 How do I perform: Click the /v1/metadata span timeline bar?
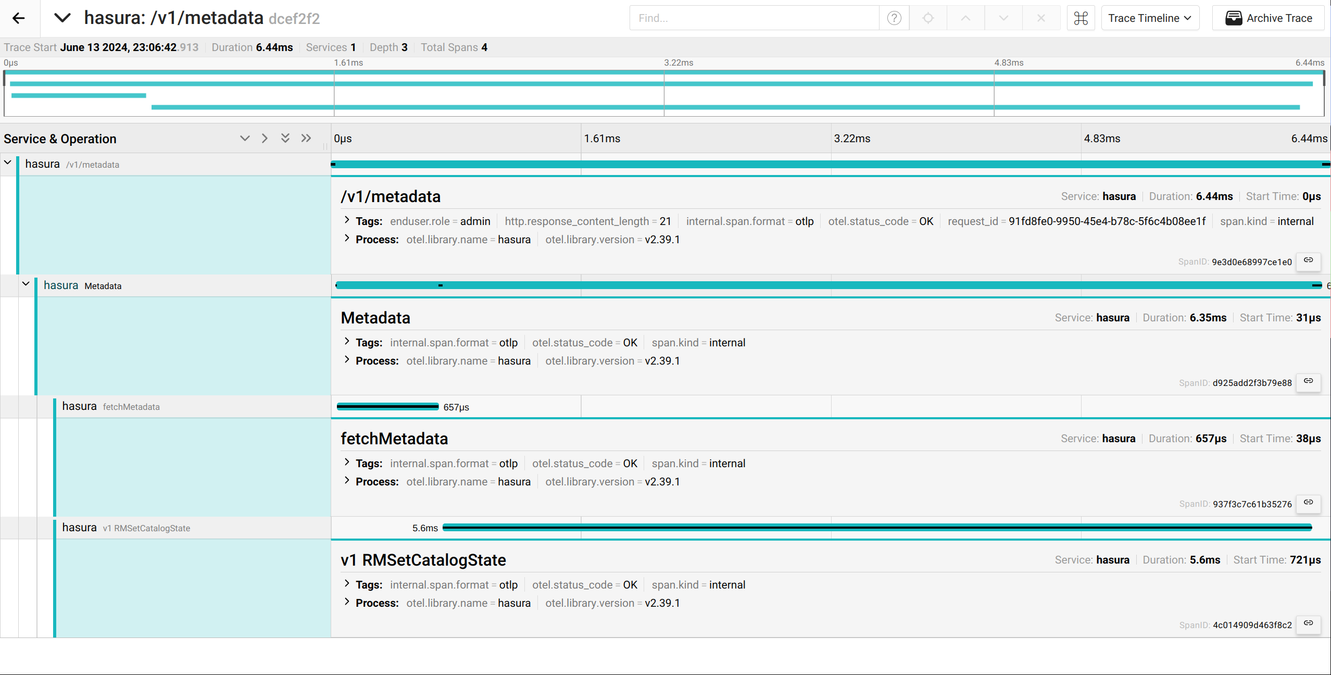[831, 165]
